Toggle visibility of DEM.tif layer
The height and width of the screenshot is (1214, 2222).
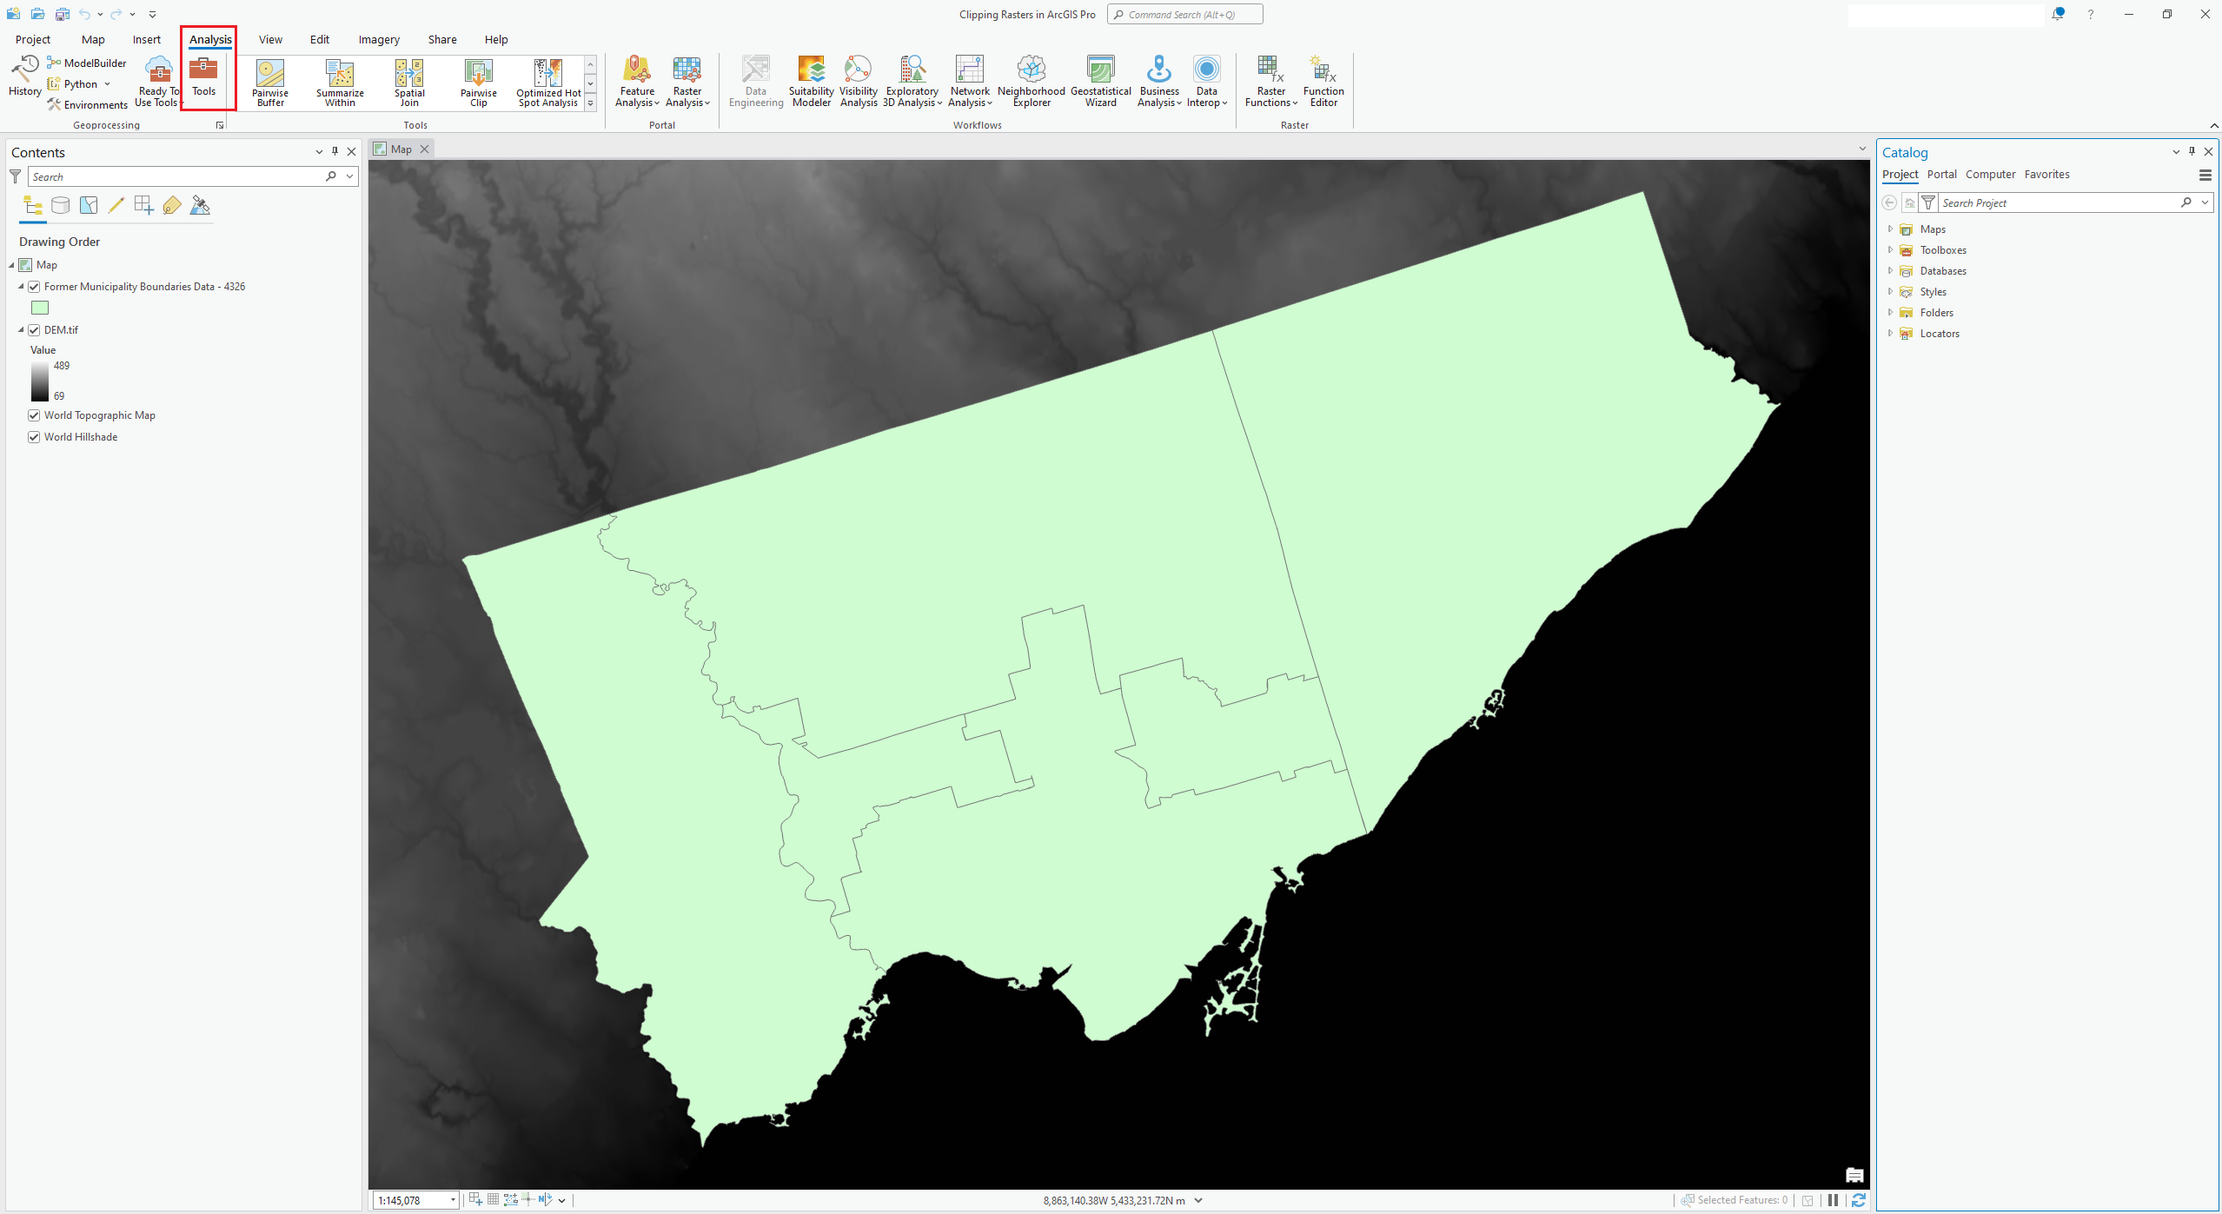(x=35, y=328)
